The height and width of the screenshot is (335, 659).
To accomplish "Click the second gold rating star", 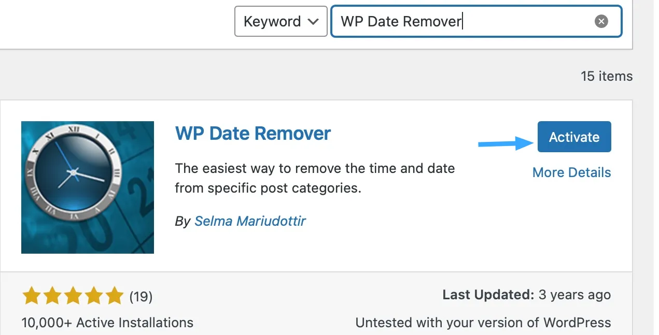I will 52,296.
